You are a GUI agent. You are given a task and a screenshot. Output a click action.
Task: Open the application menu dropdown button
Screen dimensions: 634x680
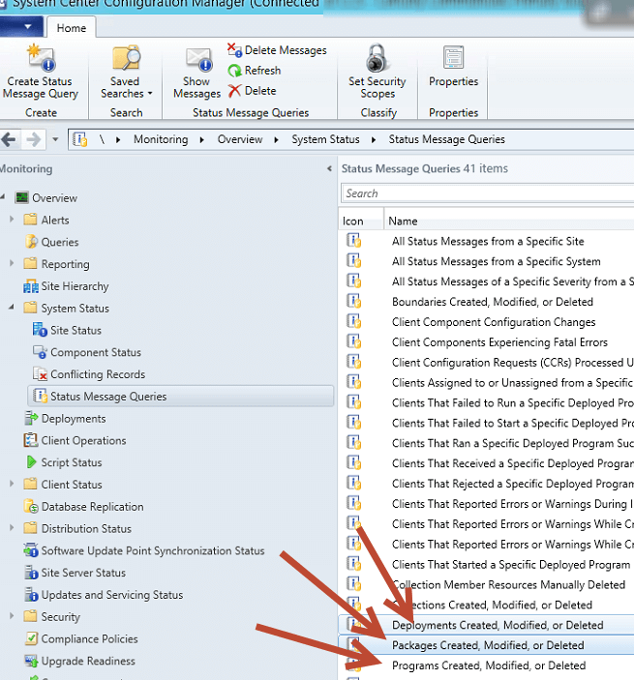point(21,27)
